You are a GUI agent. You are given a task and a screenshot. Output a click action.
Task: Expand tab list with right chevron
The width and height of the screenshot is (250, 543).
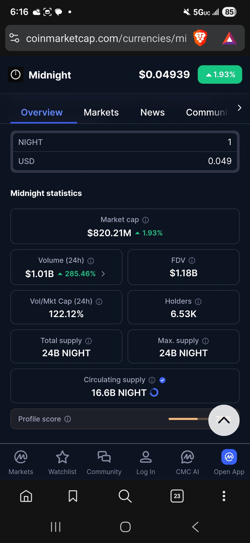click(x=239, y=108)
